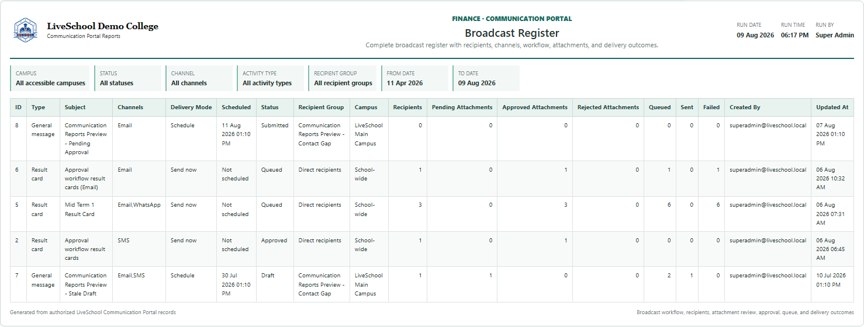This screenshot has width=864, height=327.
Task: Click the Recipients column header
Action: (x=407, y=107)
